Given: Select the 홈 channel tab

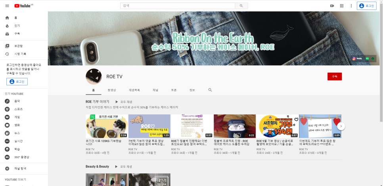Looking at the screenshot, I should 94,90.
